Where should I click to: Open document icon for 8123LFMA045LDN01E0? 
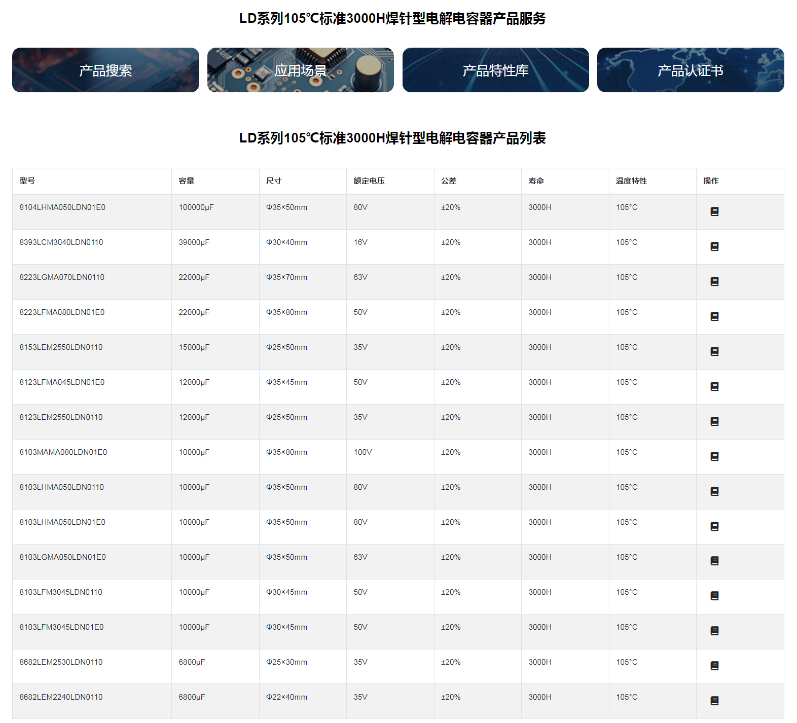(x=714, y=386)
